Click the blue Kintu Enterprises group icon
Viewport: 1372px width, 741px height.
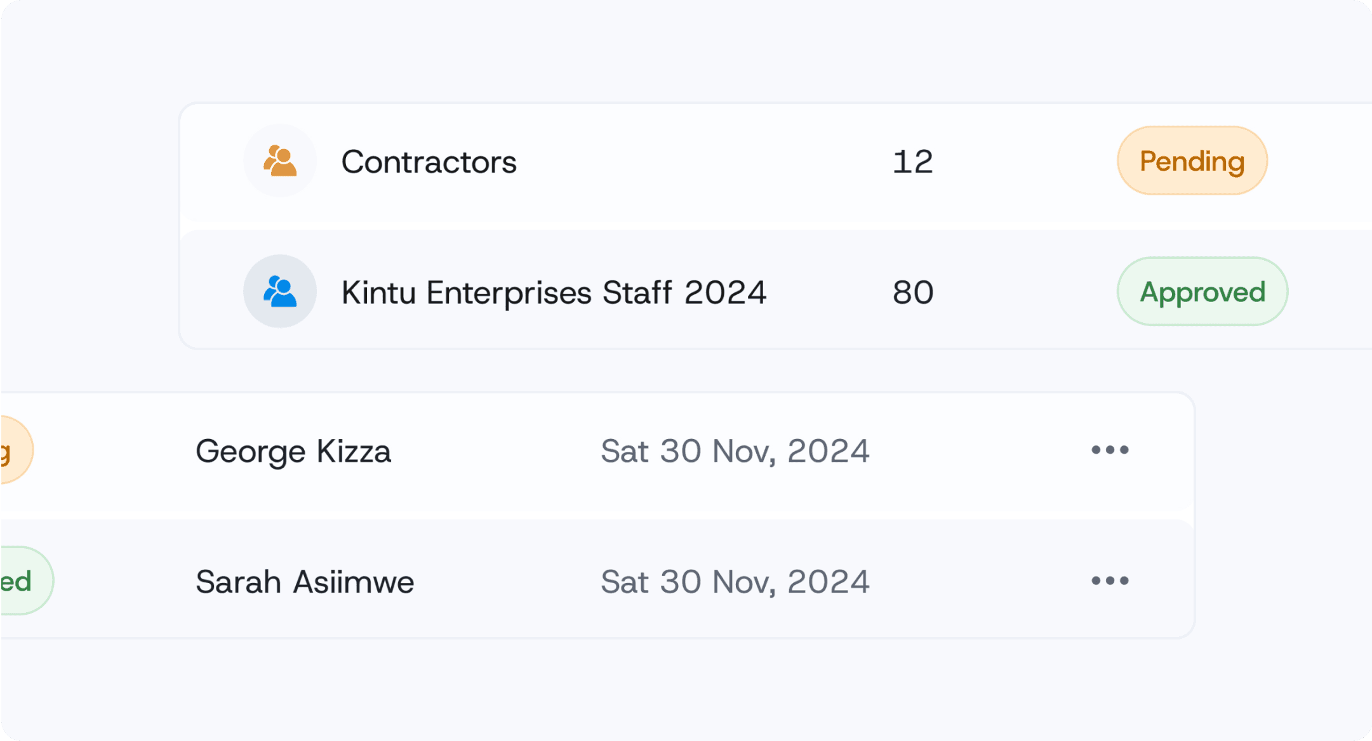(280, 292)
